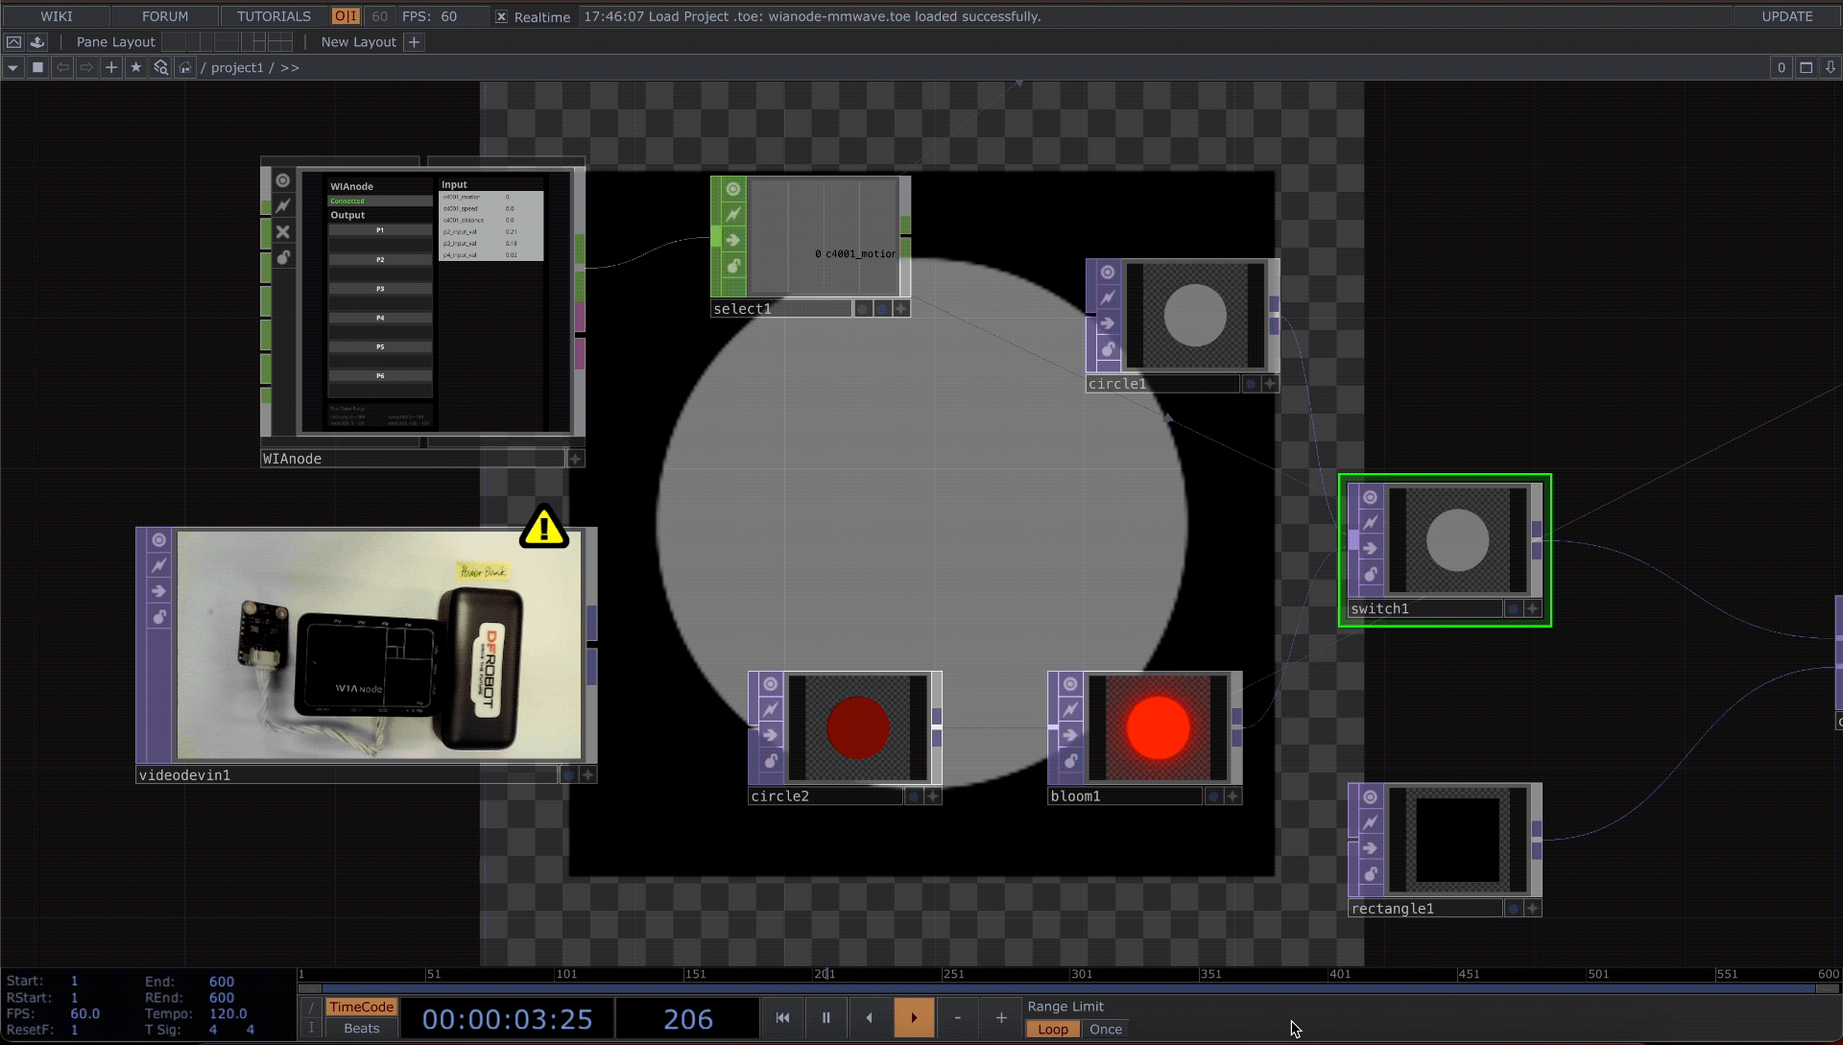This screenshot has width=1843, height=1045.
Task: Open the WIKI menu item
Action: tap(56, 16)
